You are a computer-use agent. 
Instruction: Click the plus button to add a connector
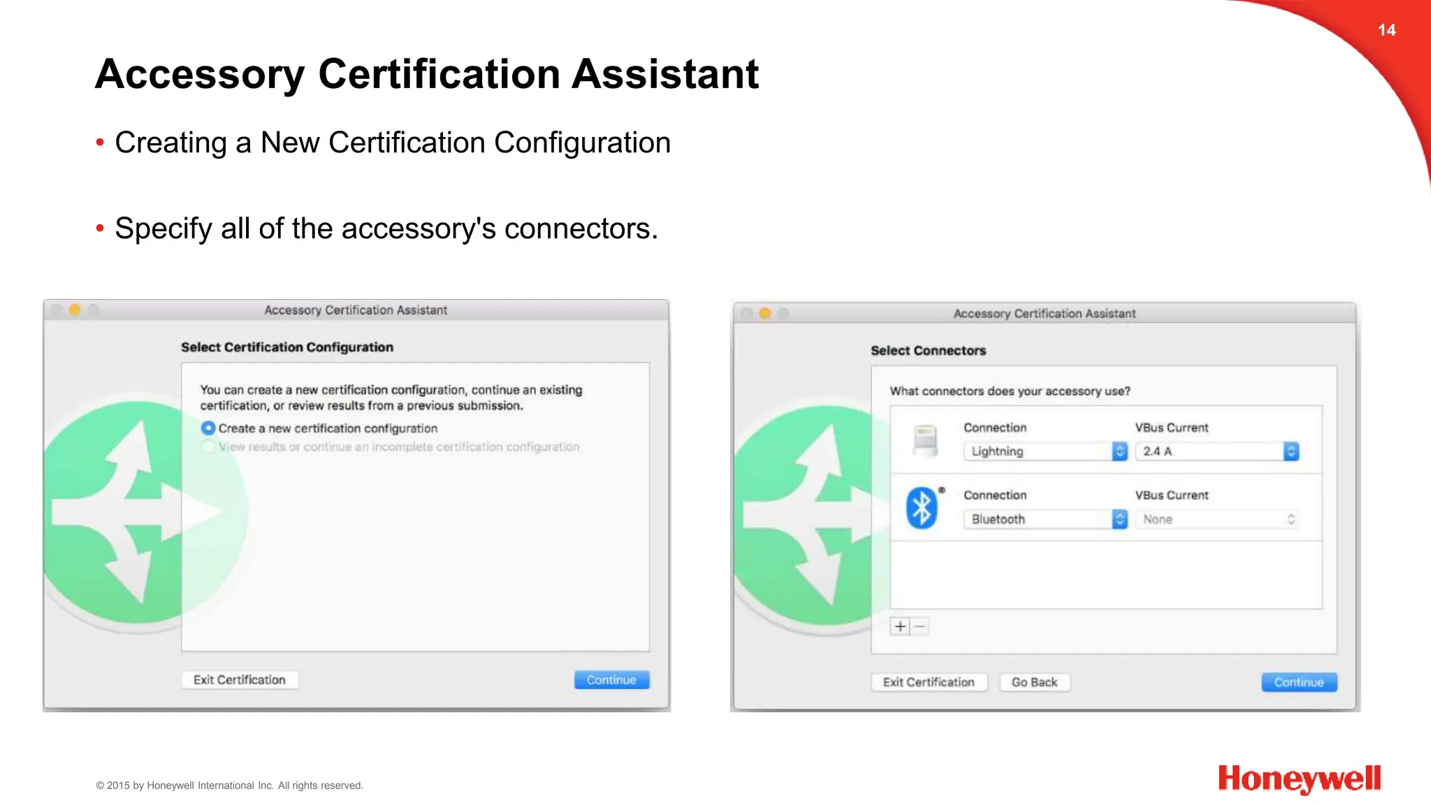coord(900,626)
